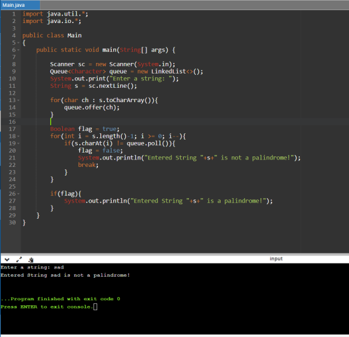Place cursor on empty line 16
The image size is (349, 337).
(x=184, y=121)
